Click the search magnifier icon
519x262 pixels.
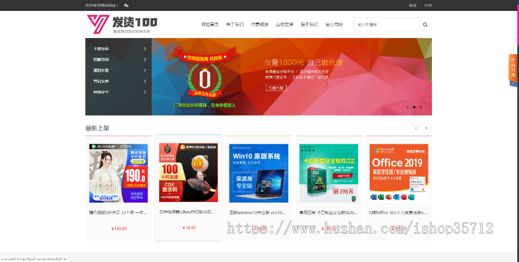click(425, 24)
